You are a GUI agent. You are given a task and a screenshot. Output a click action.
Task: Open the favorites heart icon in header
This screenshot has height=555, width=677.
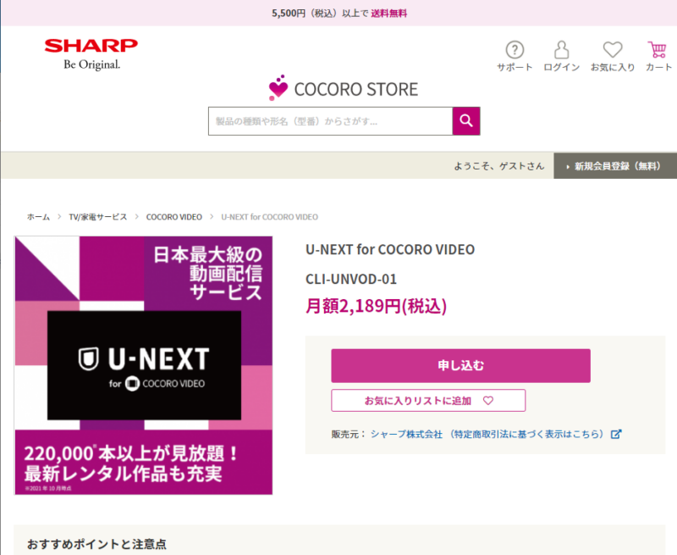(x=612, y=50)
